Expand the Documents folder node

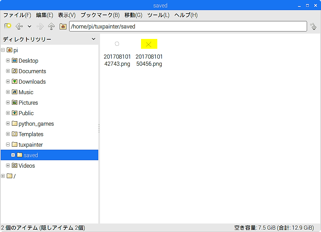point(8,71)
